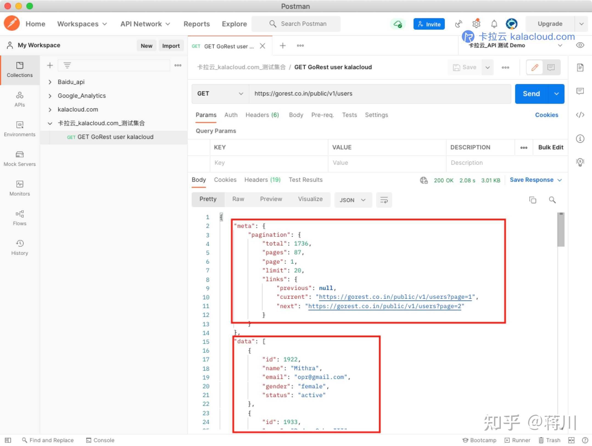592x446 pixels.
Task: Collapse the 卡拉云_kalacloud.com_测试集合 collection
Action: click(50, 123)
